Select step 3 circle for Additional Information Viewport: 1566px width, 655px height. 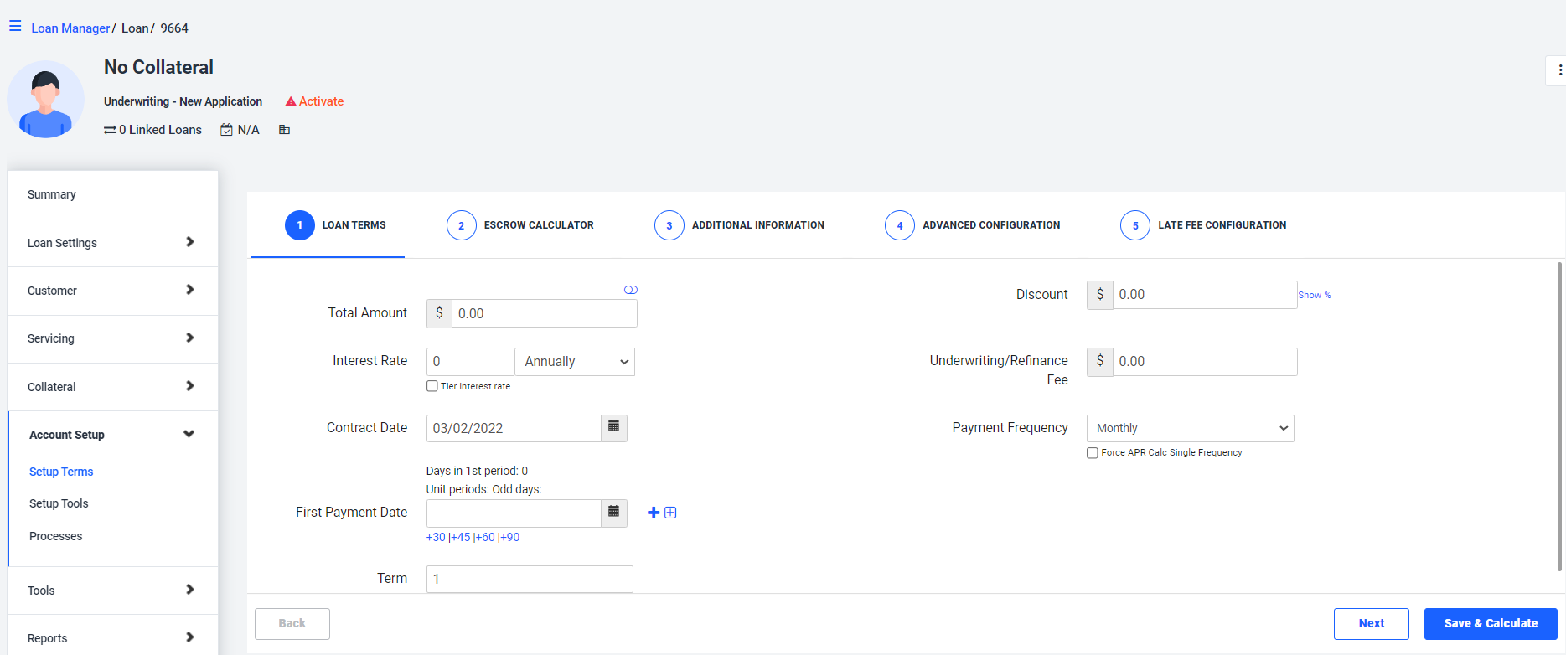pos(669,225)
